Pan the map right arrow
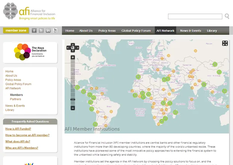The image size is (233, 165). [77, 48]
